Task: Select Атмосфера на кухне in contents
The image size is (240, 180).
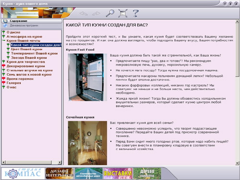Action: (x=24, y=36)
